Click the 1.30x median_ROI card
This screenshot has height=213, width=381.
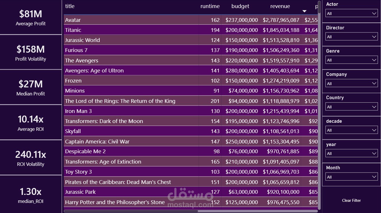tap(31, 194)
